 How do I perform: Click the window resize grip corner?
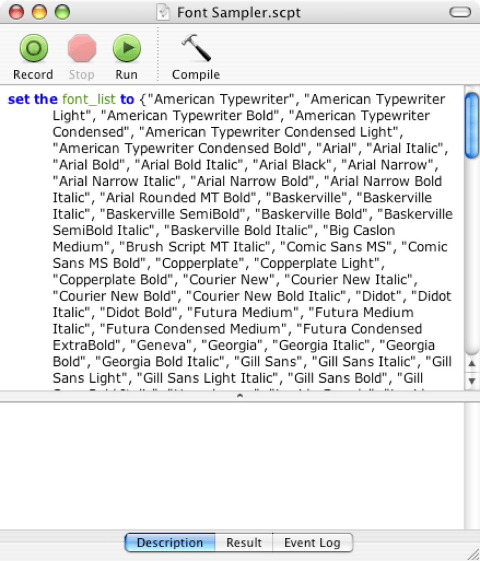(473, 554)
